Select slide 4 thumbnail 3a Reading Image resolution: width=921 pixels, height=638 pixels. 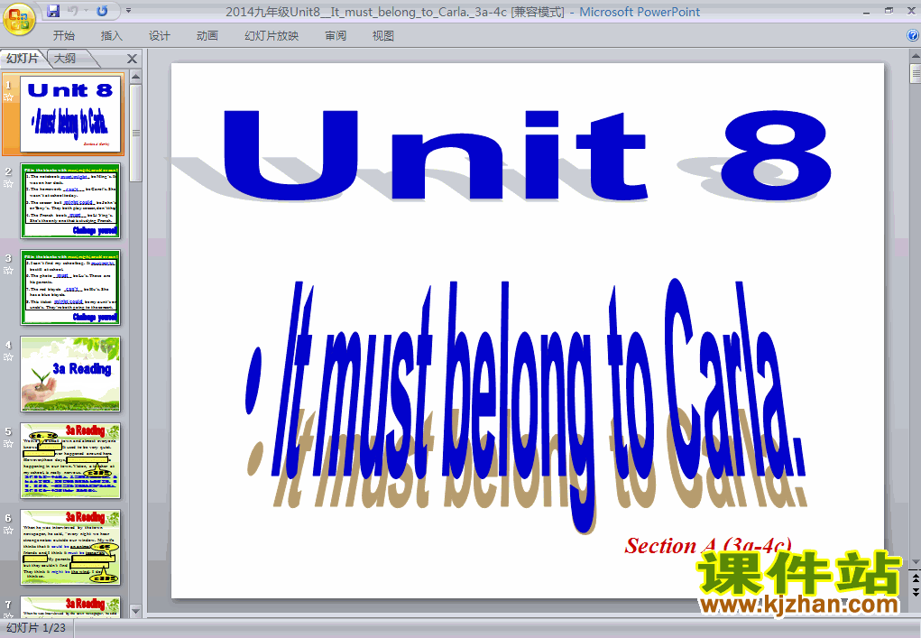click(69, 374)
